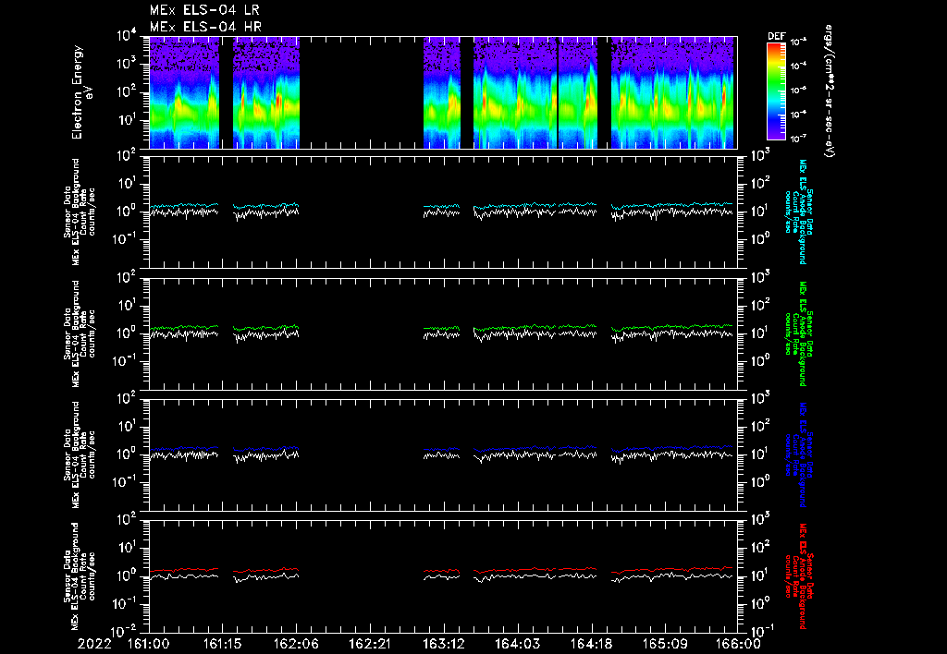Click the "164:03" time axis label
947x654 pixels.
pos(517,644)
